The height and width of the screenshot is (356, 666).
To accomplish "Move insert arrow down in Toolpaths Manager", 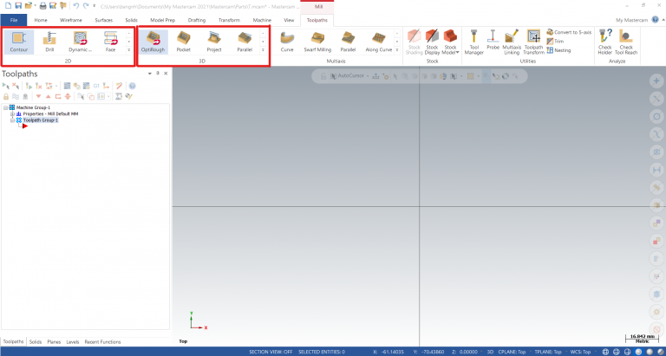I will [39, 96].
